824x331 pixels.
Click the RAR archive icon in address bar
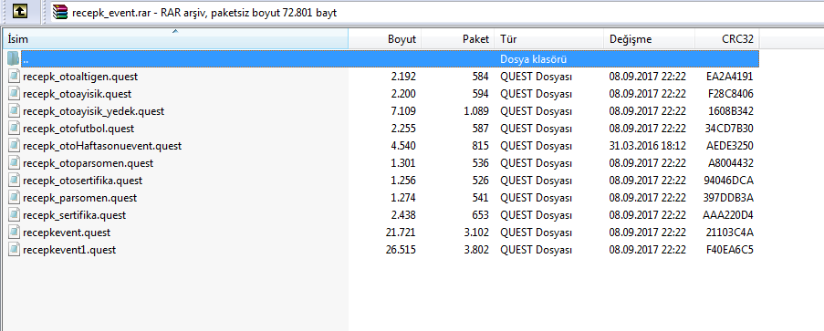60,12
